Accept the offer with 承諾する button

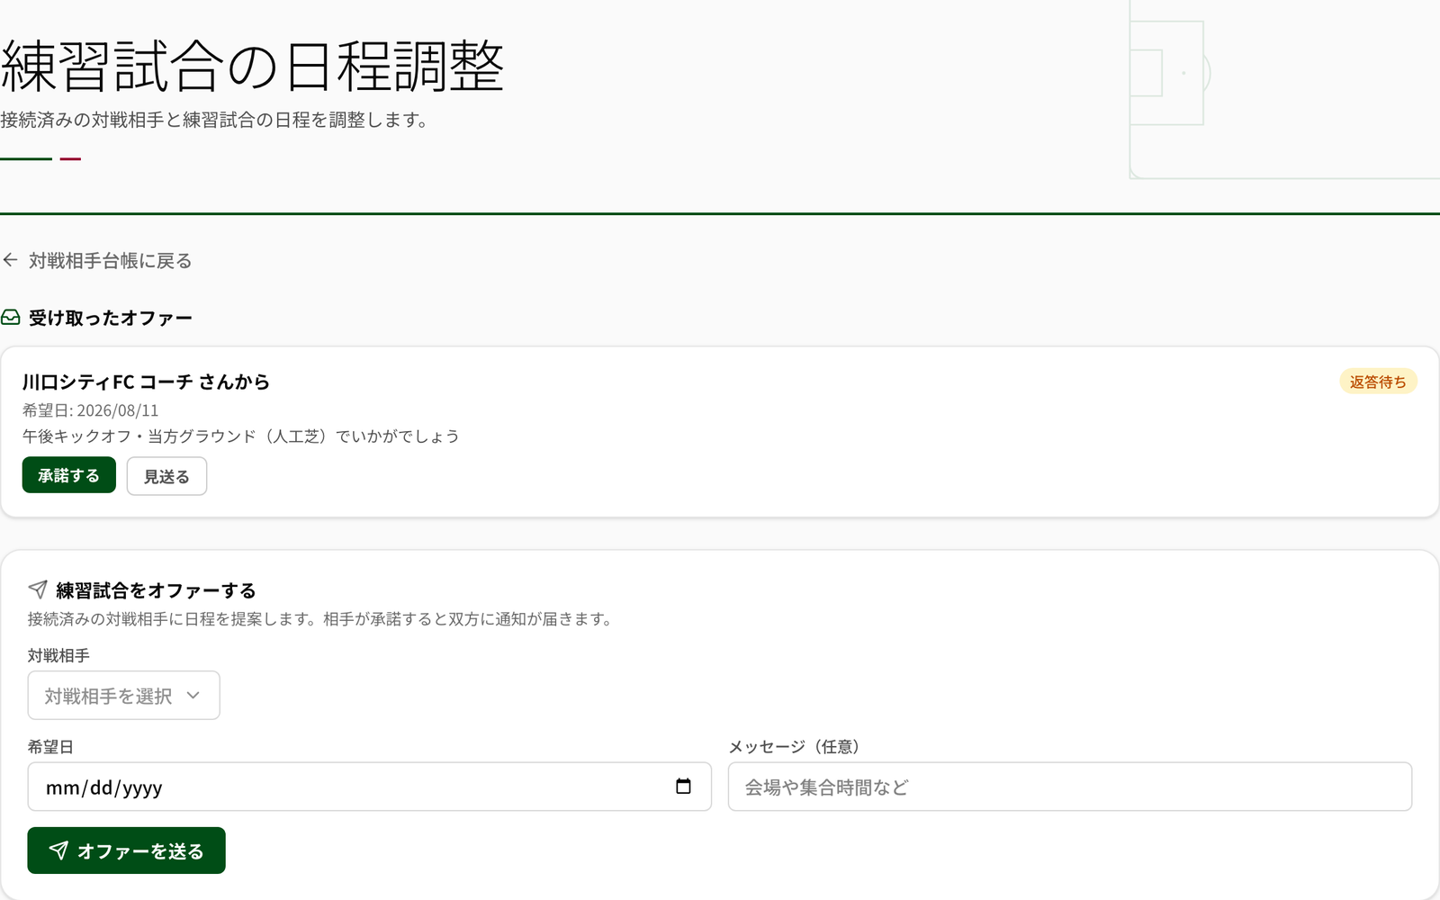69,475
